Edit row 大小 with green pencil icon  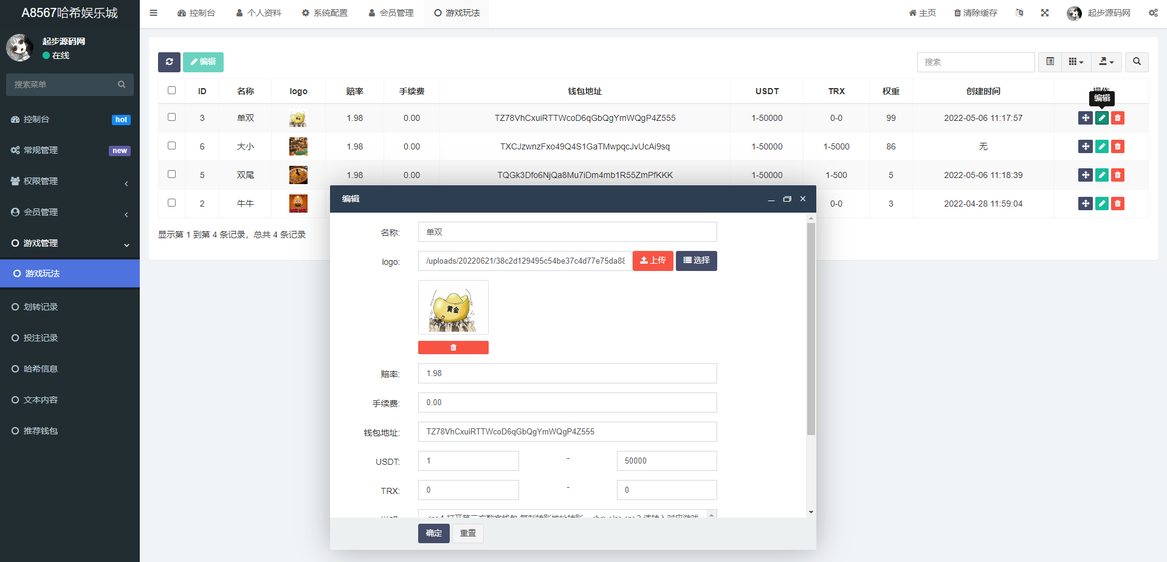pos(1102,146)
